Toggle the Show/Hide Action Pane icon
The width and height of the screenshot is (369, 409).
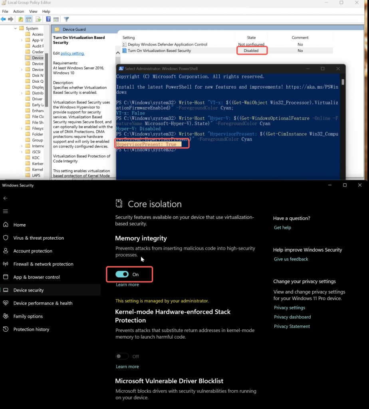tap(56, 19)
